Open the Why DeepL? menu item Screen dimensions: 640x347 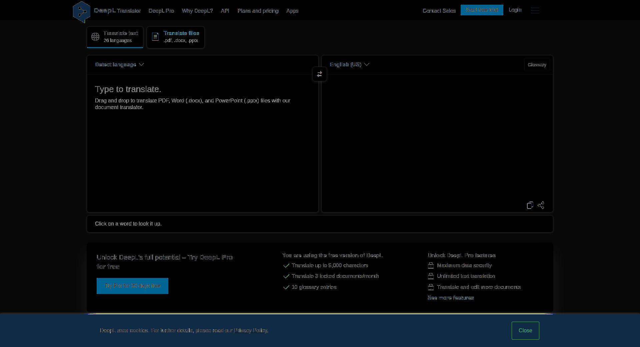click(x=197, y=11)
